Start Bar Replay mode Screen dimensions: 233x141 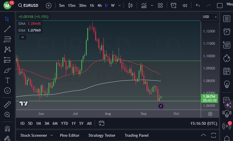coord(185,5)
